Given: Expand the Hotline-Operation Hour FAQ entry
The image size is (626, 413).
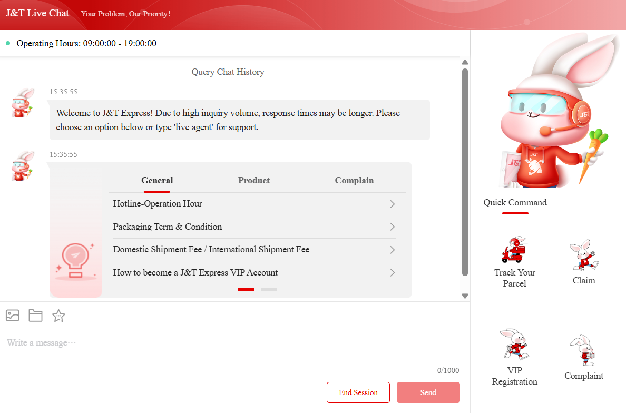Looking at the screenshot, I should [x=254, y=203].
